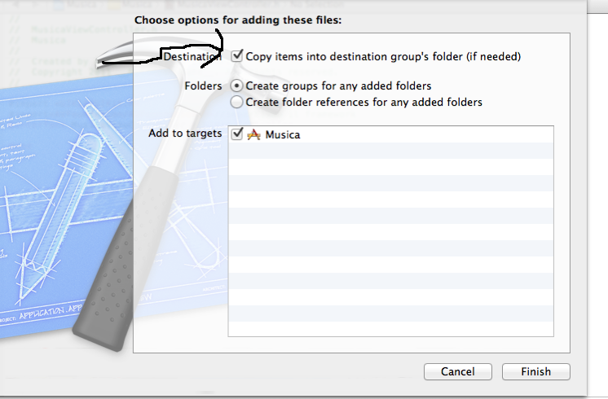Toggle the Musica target checkbox
This screenshot has height=399, width=608.
click(x=236, y=134)
